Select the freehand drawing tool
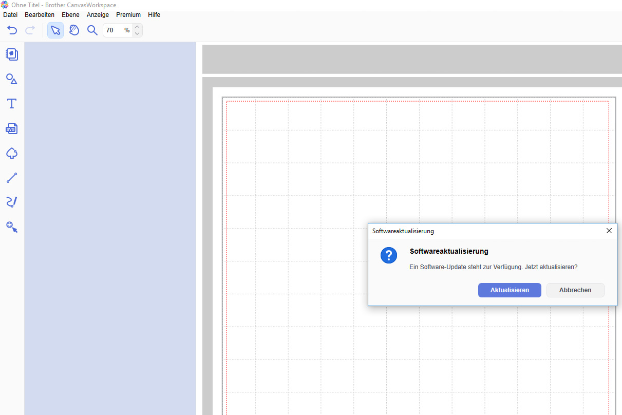Screen dimensions: 622x415 (x=12, y=202)
